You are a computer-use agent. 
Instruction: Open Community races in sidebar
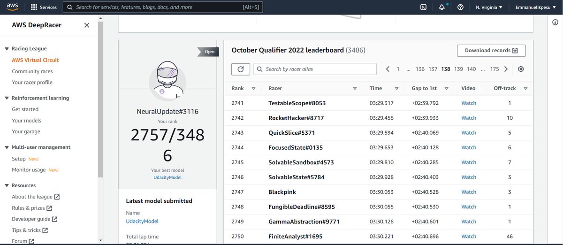[32, 71]
